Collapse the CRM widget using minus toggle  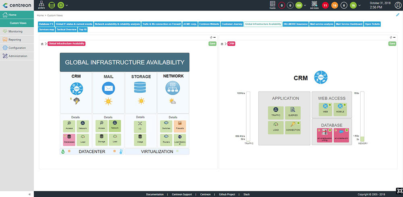pos(394,37)
